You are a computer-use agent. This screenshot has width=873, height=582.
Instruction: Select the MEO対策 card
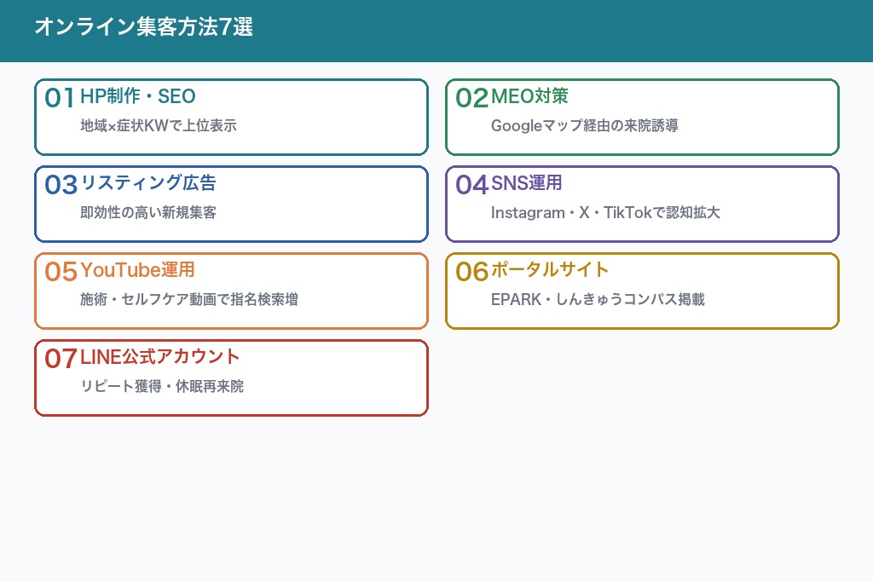(642, 117)
